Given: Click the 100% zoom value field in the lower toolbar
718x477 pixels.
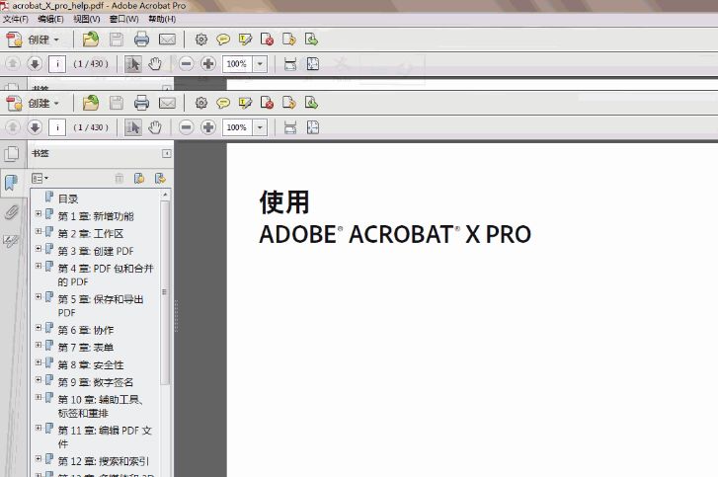Looking at the screenshot, I should (x=237, y=127).
